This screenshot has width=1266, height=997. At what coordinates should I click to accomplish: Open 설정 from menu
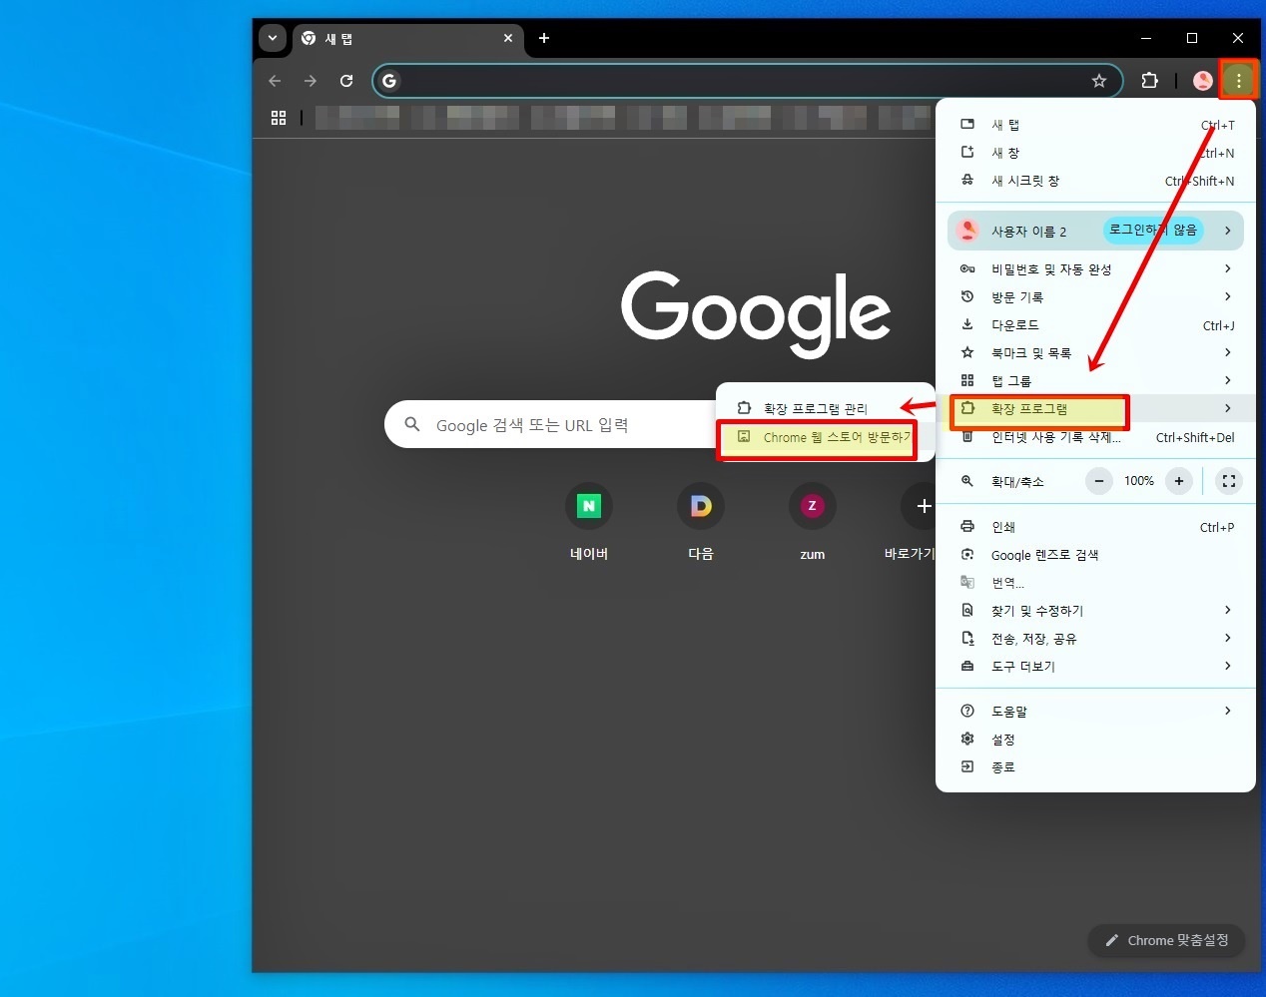[1095, 740]
